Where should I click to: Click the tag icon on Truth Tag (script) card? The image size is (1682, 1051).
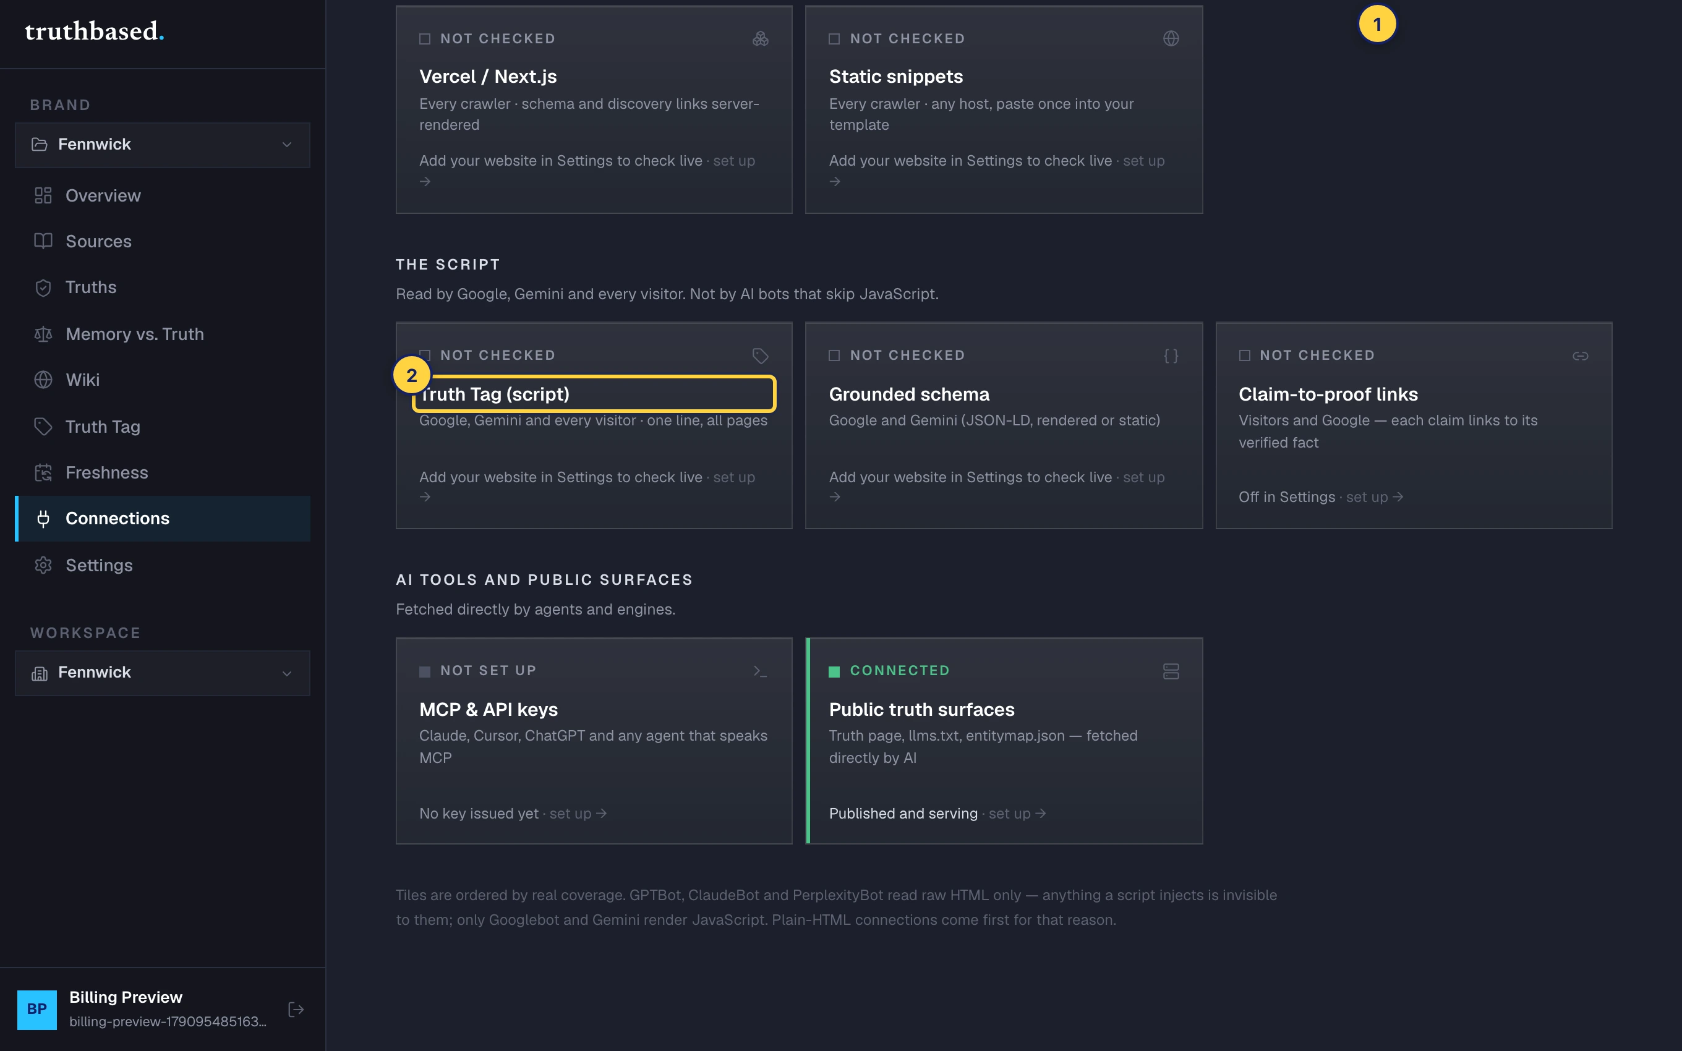[x=761, y=356]
